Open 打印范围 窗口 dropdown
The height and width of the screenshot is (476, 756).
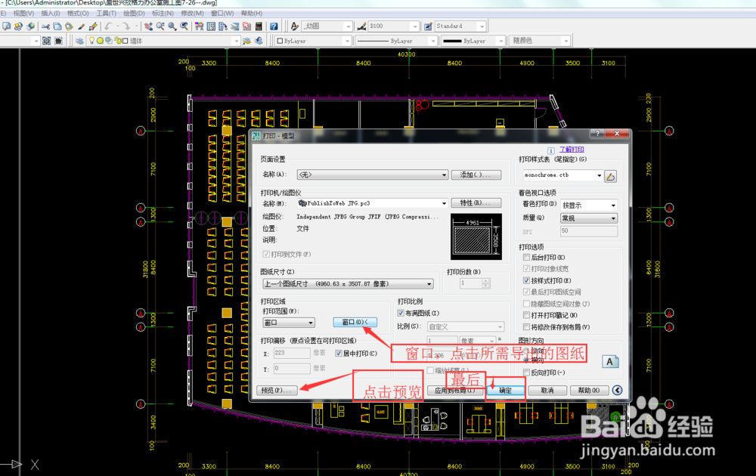pos(289,323)
